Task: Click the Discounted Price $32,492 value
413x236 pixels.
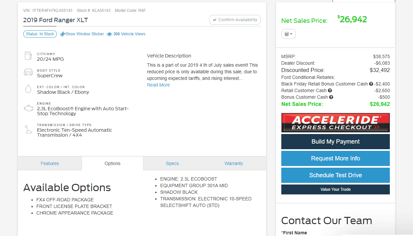Action: (380, 70)
